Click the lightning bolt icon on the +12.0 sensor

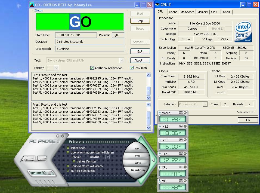160,154
